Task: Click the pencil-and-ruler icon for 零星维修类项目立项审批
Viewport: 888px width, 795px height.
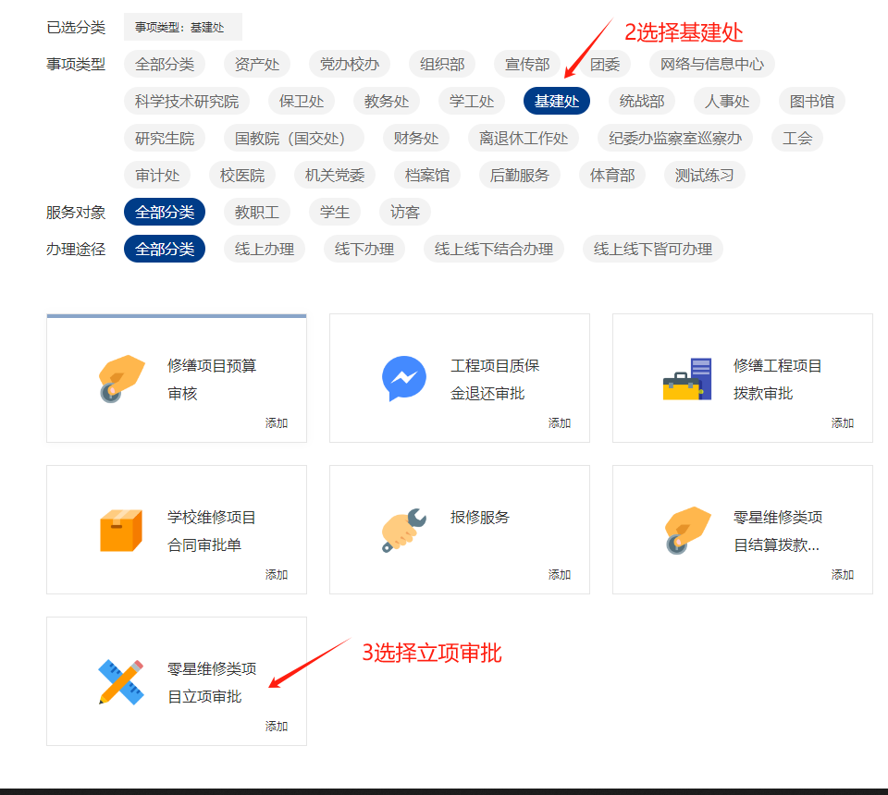Action: point(121,682)
